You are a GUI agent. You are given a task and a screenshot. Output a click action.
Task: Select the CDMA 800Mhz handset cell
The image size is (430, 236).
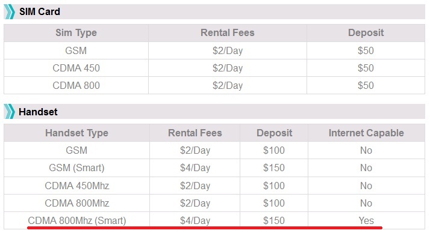[x=77, y=203]
